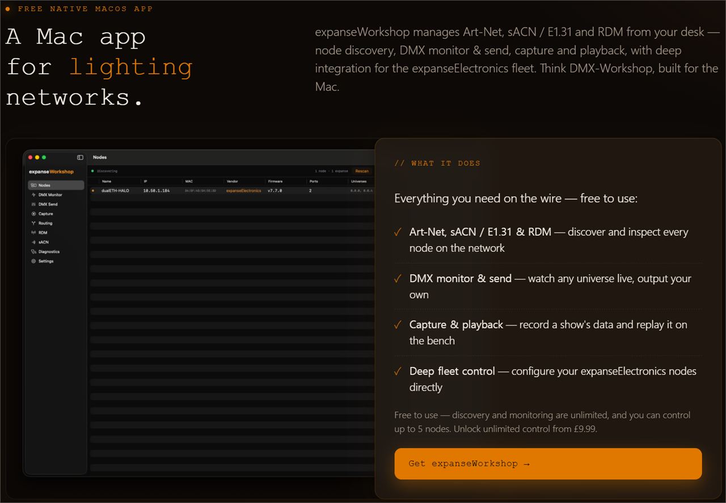Toggle the sidebar collapse icon

[x=80, y=157]
